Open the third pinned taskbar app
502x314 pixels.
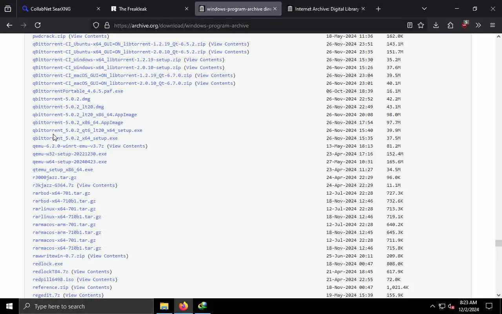click(x=202, y=306)
